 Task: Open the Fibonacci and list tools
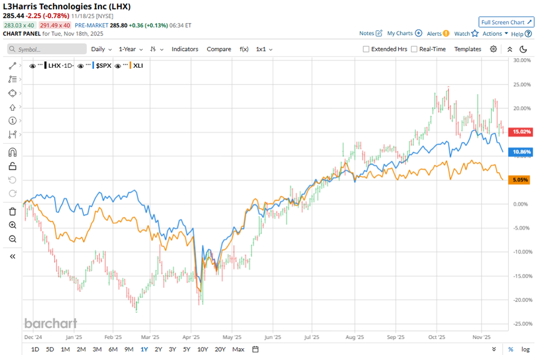tap(13, 79)
